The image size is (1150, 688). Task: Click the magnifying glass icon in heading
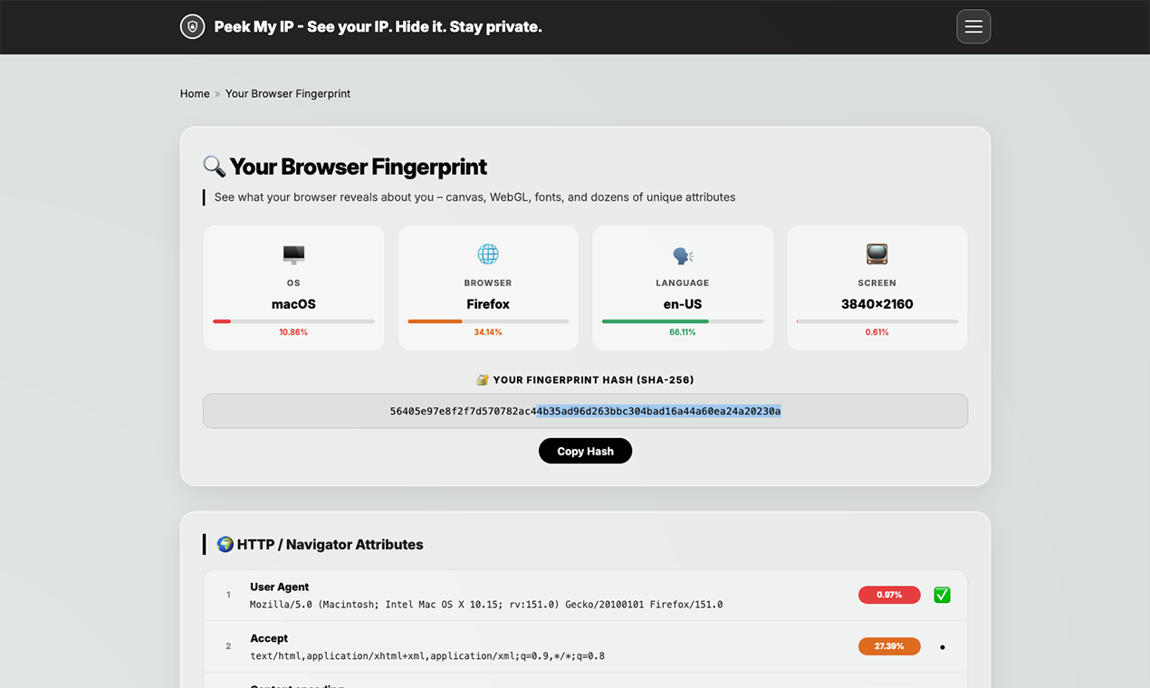coord(214,167)
